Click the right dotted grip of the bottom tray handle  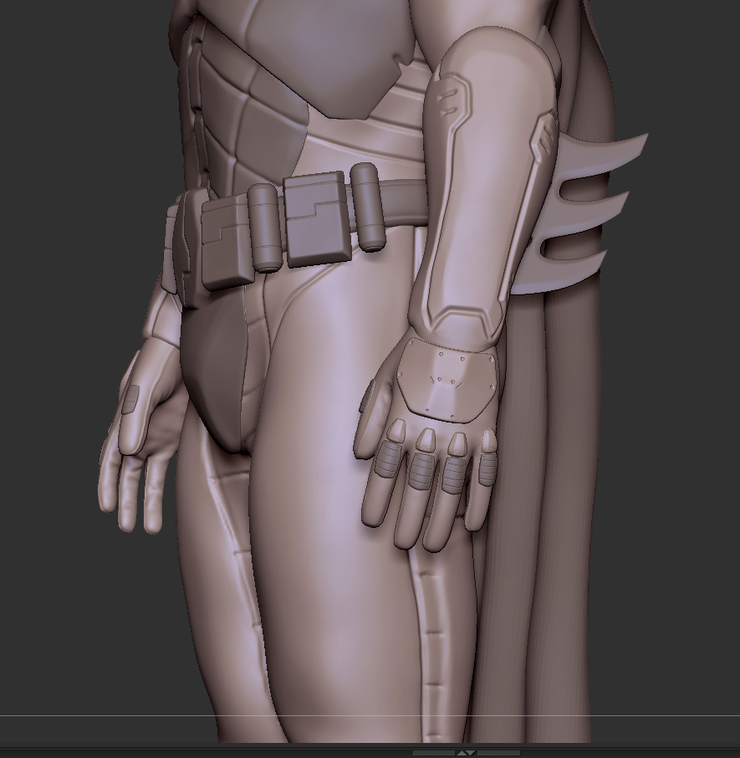[498, 753]
